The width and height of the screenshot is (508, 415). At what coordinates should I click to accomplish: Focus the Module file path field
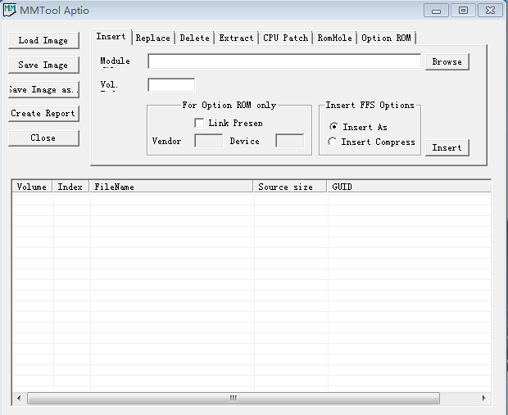[x=284, y=61]
